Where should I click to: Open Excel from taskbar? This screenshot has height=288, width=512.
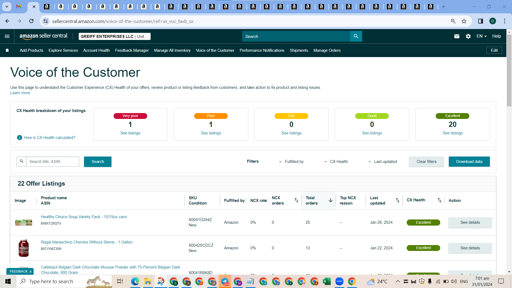(327, 281)
